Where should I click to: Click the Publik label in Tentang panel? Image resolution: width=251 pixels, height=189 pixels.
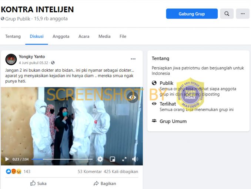pyautogui.click(x=167, y=83)
